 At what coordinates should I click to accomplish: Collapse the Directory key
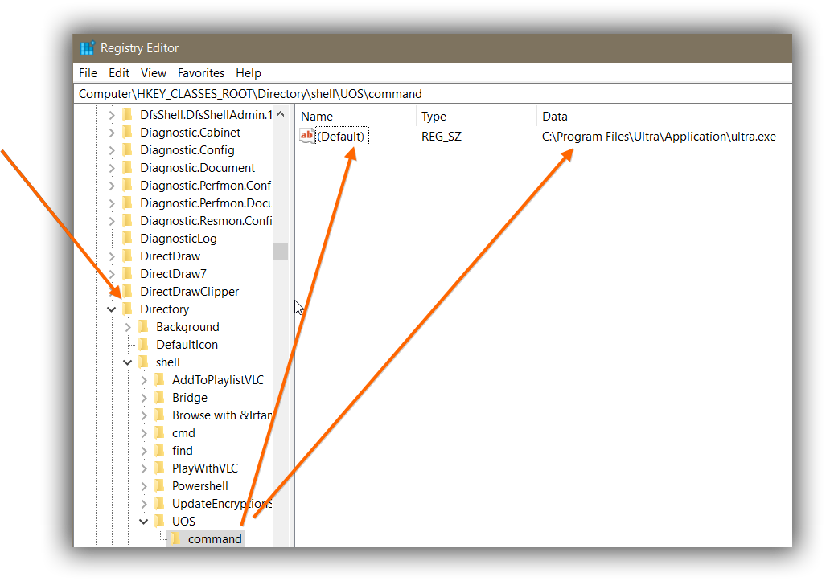click(112, 309)
